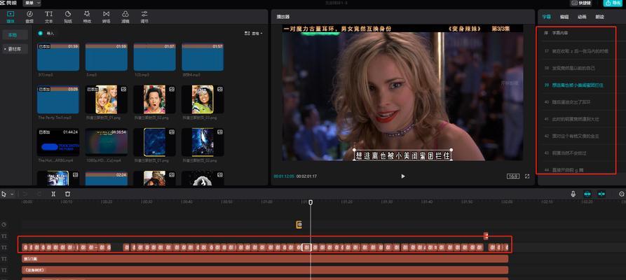Viewport: 626px width, 280px height.
Task: Select the 01:44:24 video clip thumbnail
Action: click(x=58, y=142)
